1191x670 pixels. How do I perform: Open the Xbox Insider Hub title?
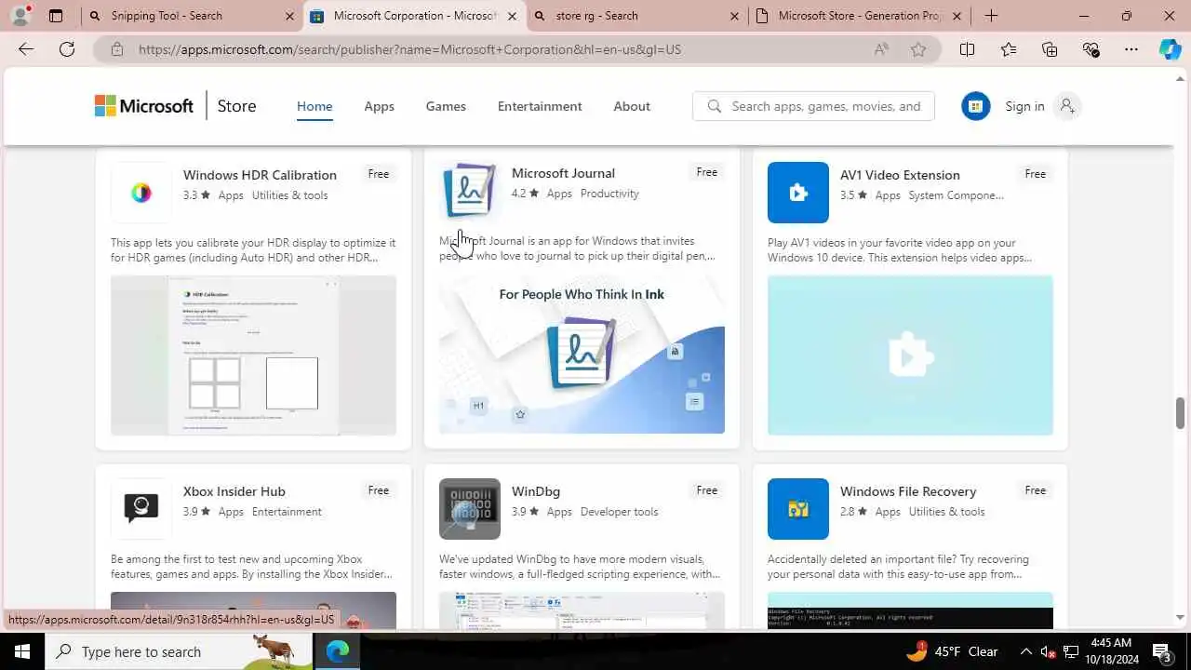(x=234, y=491)
